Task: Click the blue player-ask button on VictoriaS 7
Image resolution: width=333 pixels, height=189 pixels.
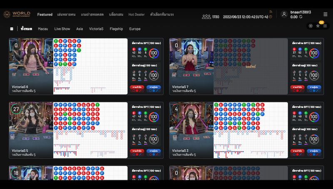Action: (x=314, y=89)
